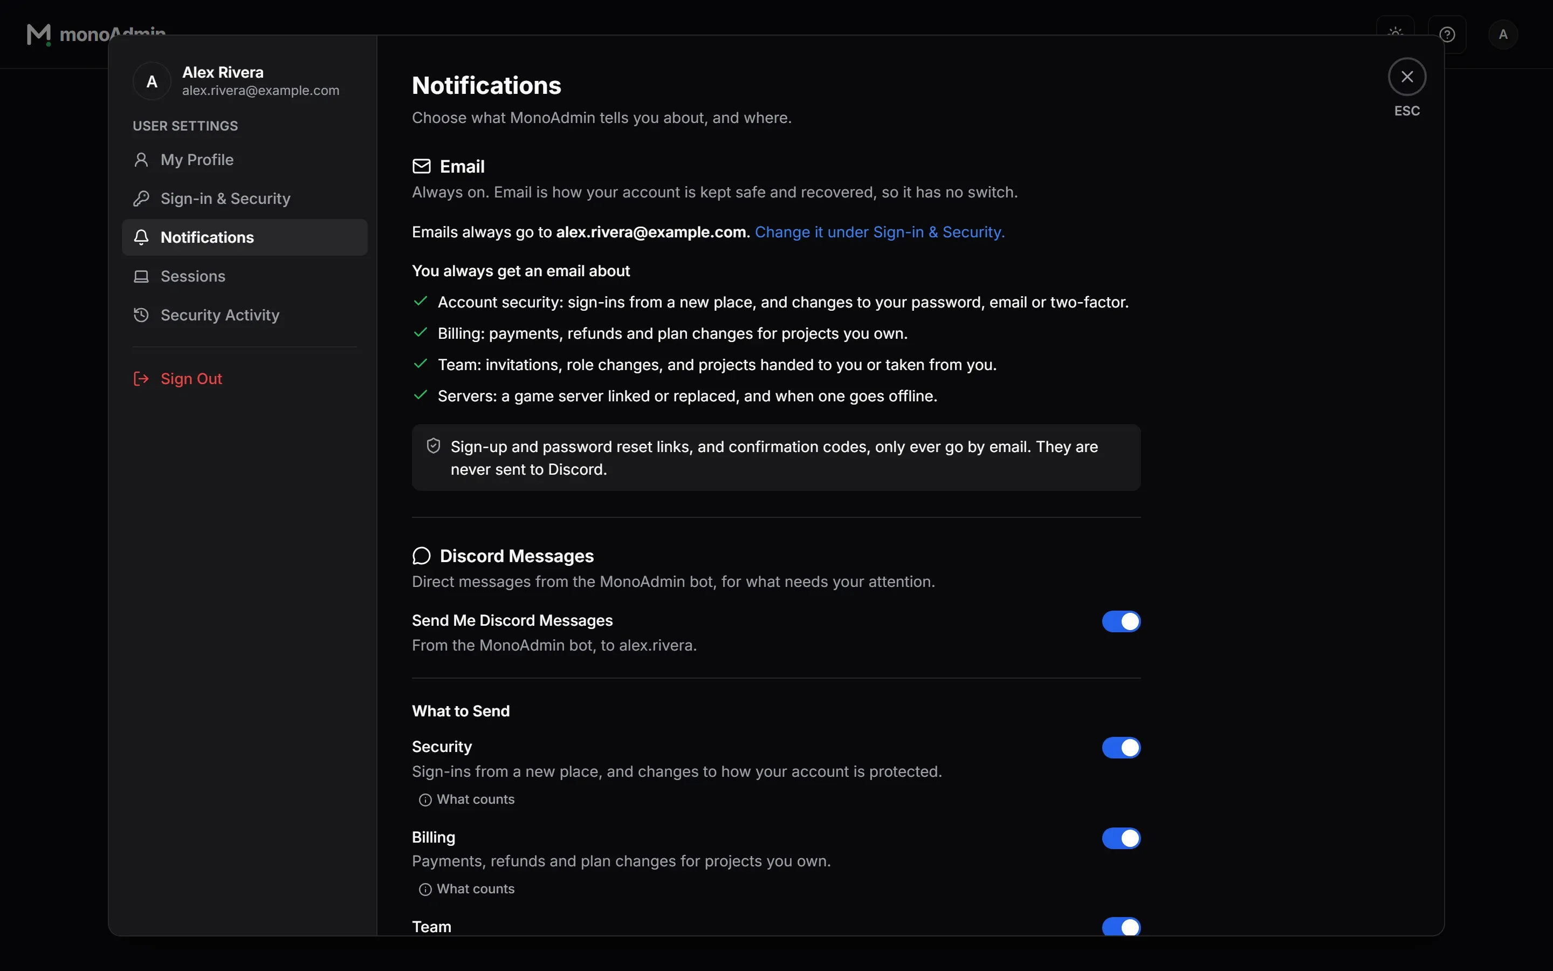Select Notifications in sidebar
This screenshot has width=1553, height=971.
click(244, 237)
